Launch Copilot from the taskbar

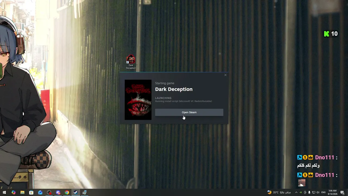coord(13,192)
